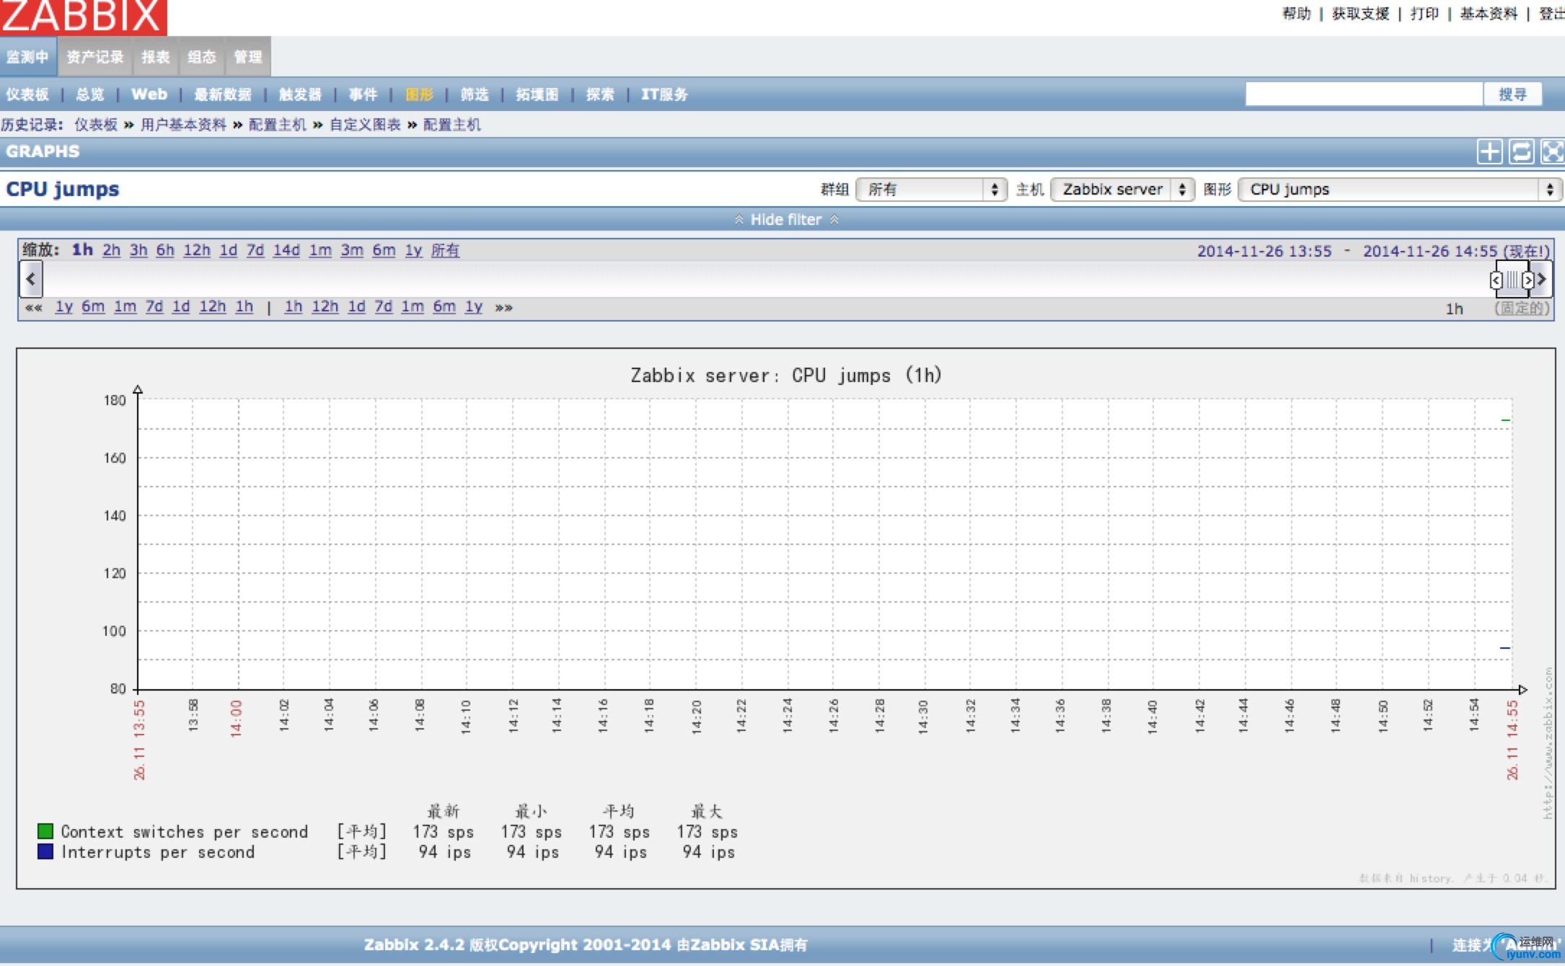Set zoom to 3m
1565x966 pixels.
[352, 250]
